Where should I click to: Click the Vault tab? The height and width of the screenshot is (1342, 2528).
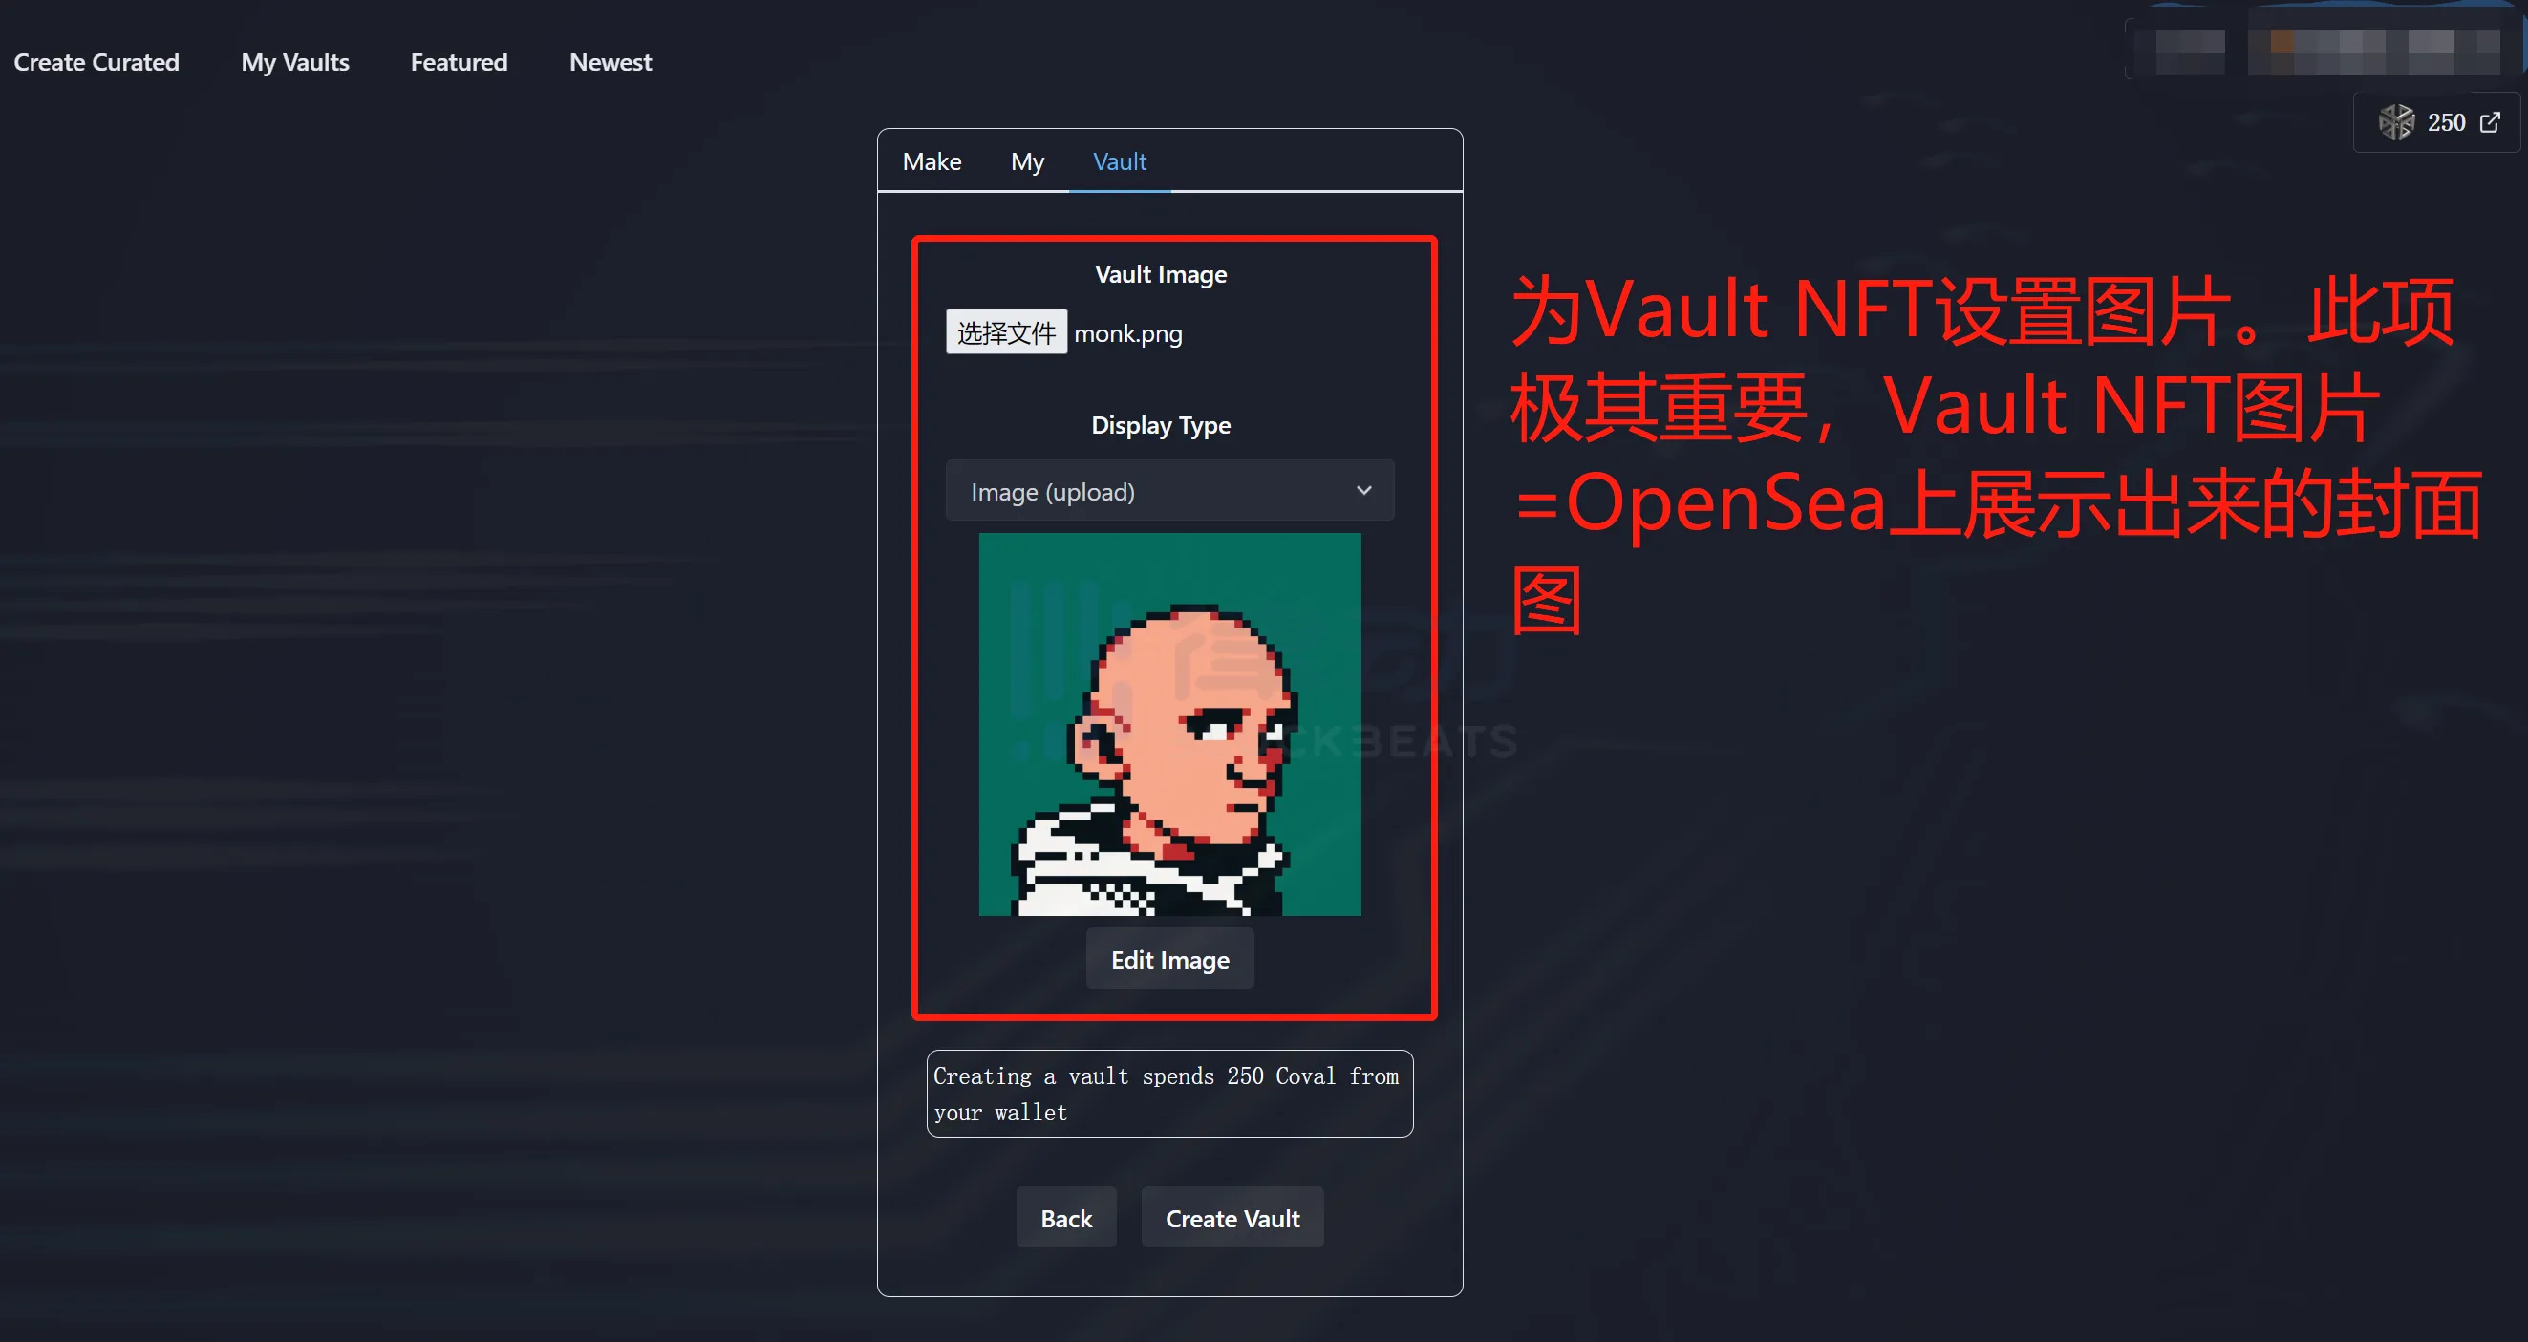pyautogui.click(x=1117, y=160)
